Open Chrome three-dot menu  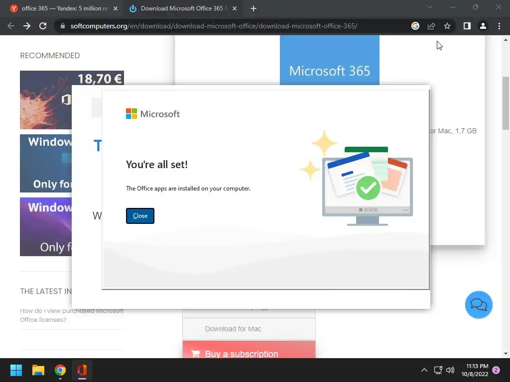tap(499, 26)
